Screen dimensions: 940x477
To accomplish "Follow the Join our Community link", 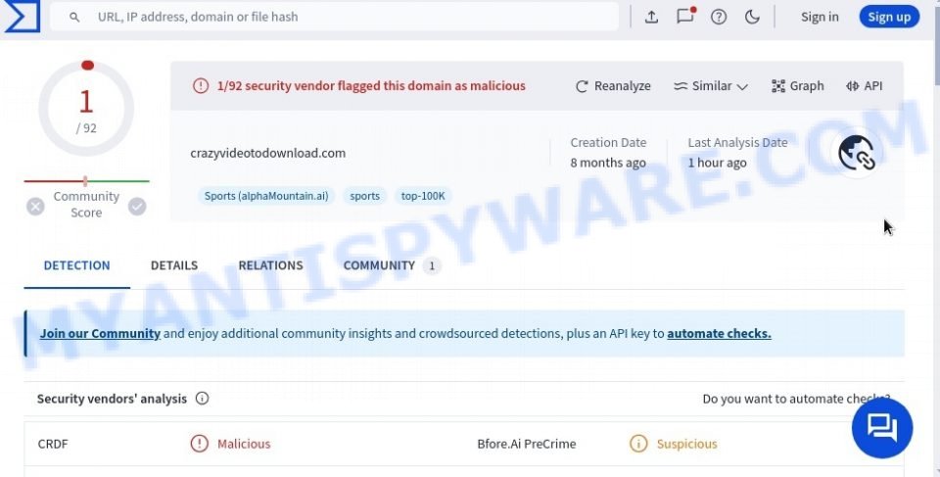I will tap(100, 334).
